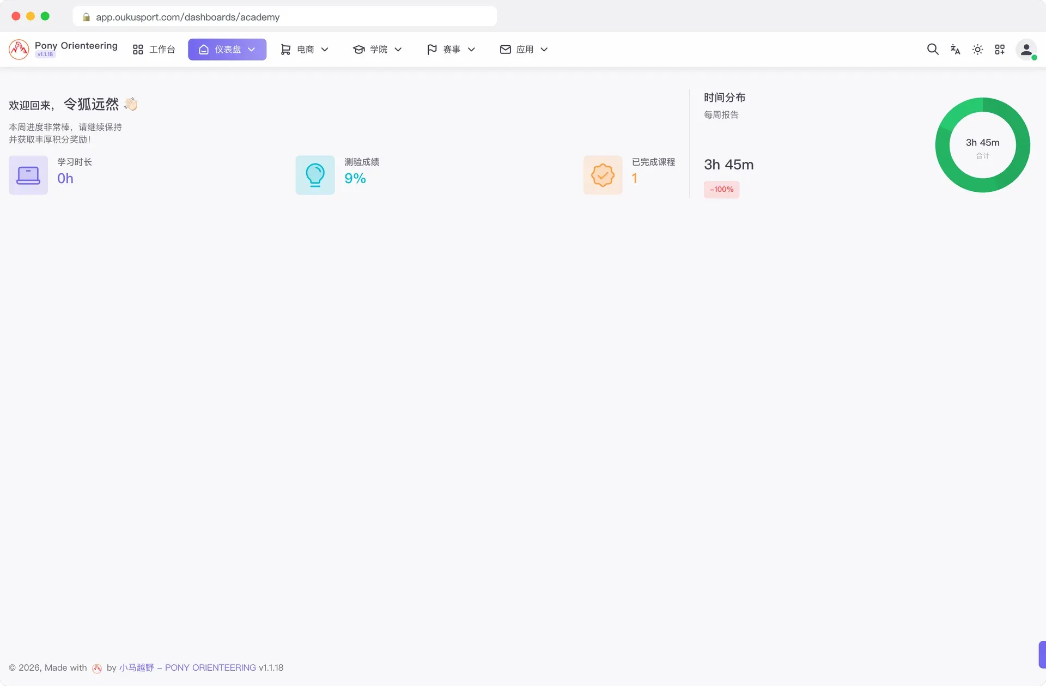
Task: Click the envelope 应用 icon
Action: point(505,49)
